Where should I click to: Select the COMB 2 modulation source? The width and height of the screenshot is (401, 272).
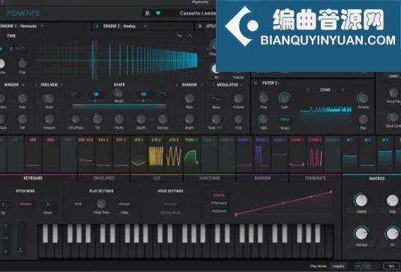click(315, 154)
